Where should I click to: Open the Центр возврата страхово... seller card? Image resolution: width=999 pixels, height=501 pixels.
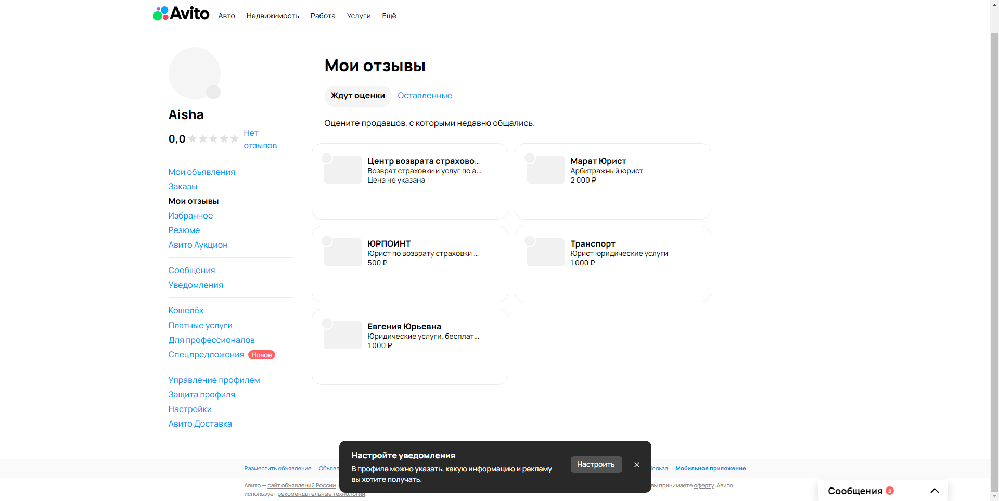410,181
